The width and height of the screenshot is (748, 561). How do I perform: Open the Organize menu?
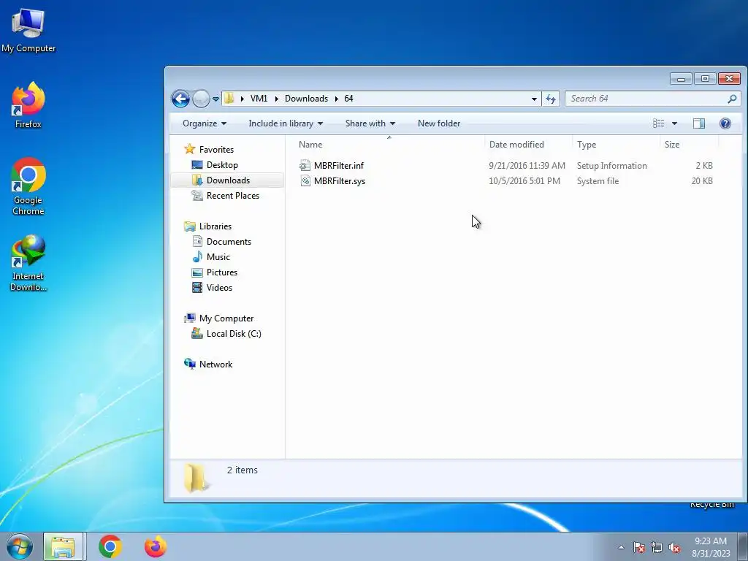click(205, 123)
